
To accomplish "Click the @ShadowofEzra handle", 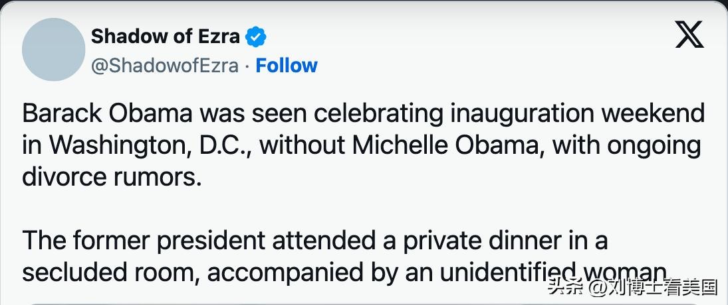I will point(164,66).
